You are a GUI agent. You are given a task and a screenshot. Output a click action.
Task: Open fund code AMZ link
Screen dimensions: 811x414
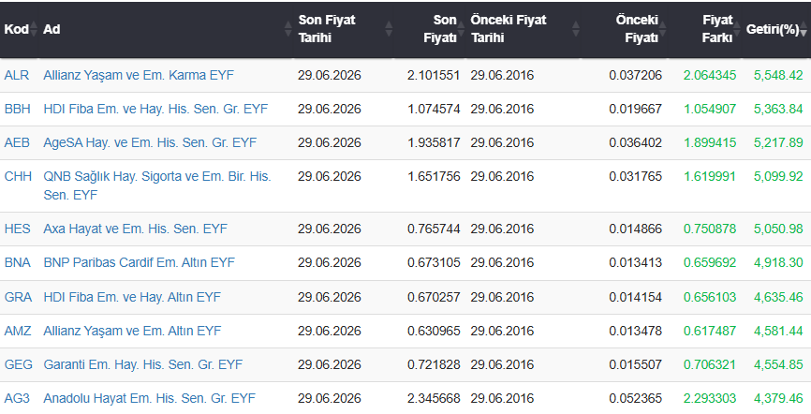18,331
